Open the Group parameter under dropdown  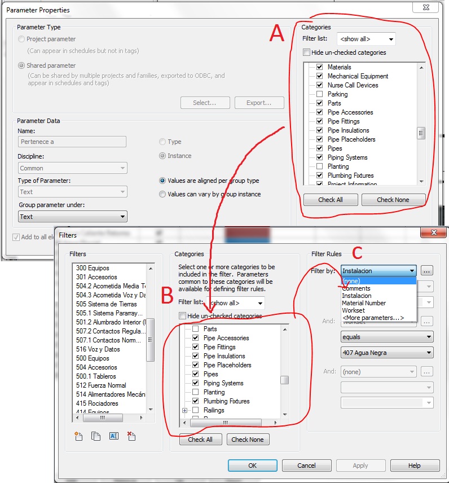click(x=72, y=217)
